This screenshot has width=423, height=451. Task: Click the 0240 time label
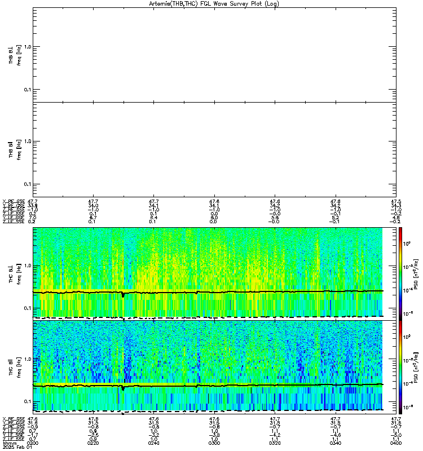(153, 443)
